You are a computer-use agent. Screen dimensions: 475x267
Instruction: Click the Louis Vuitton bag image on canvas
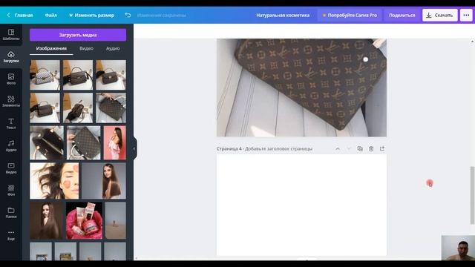(x=301, y=88)
